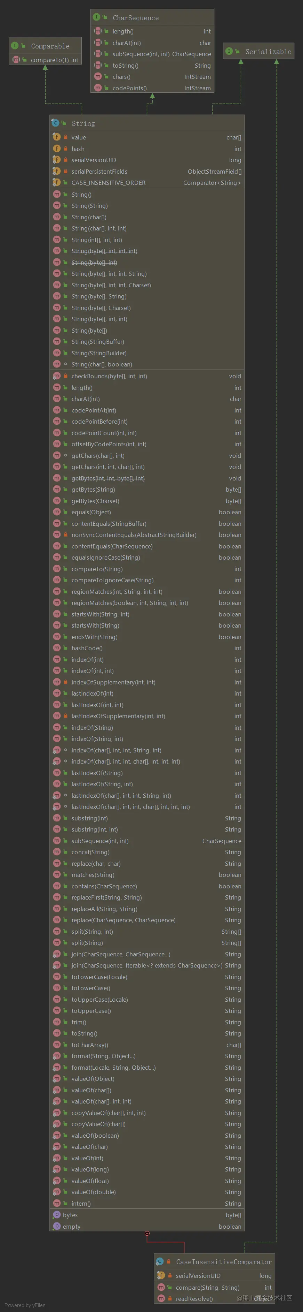This screenshot has width=303, height=1312.
Task: Select the ObjectStreamField[] type of serialPersistentFields
Action: coord(215,172)
